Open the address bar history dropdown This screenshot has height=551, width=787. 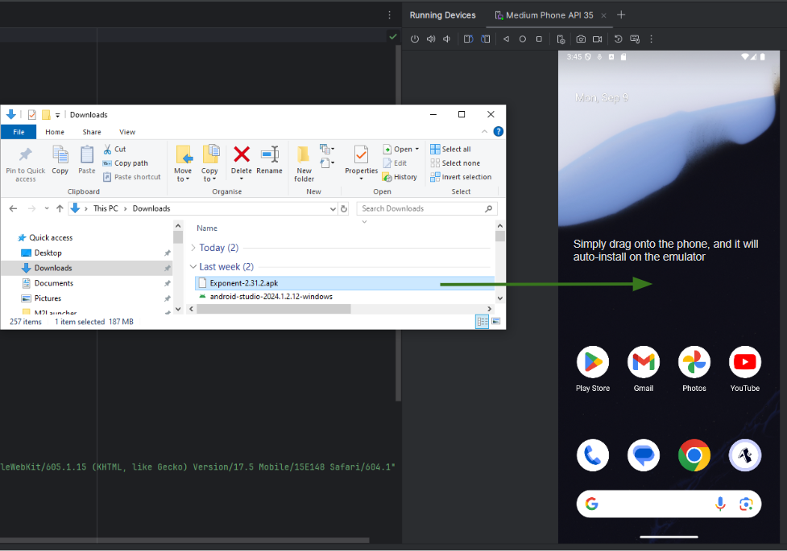pos(333,208)
